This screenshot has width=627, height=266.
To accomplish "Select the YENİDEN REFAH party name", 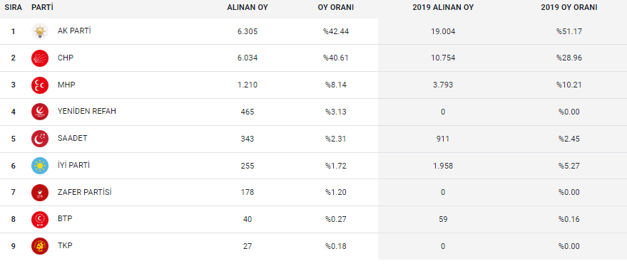I will 87,111.
